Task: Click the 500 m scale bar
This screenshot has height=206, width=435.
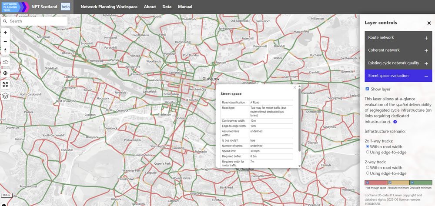Action: pyautogui.click(x=6, y=195)
